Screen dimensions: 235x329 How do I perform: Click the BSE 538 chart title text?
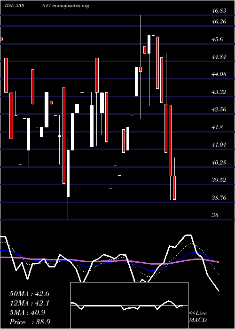pos(14,6)
